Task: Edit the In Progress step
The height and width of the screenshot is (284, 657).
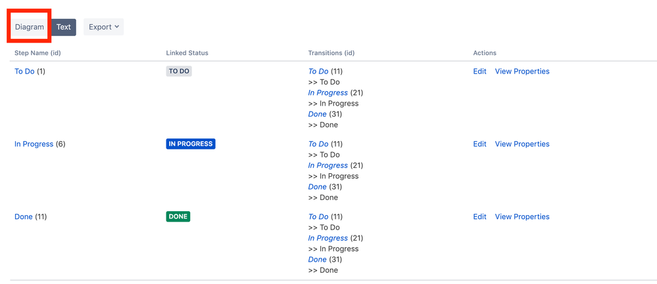Action: (479, 144)
